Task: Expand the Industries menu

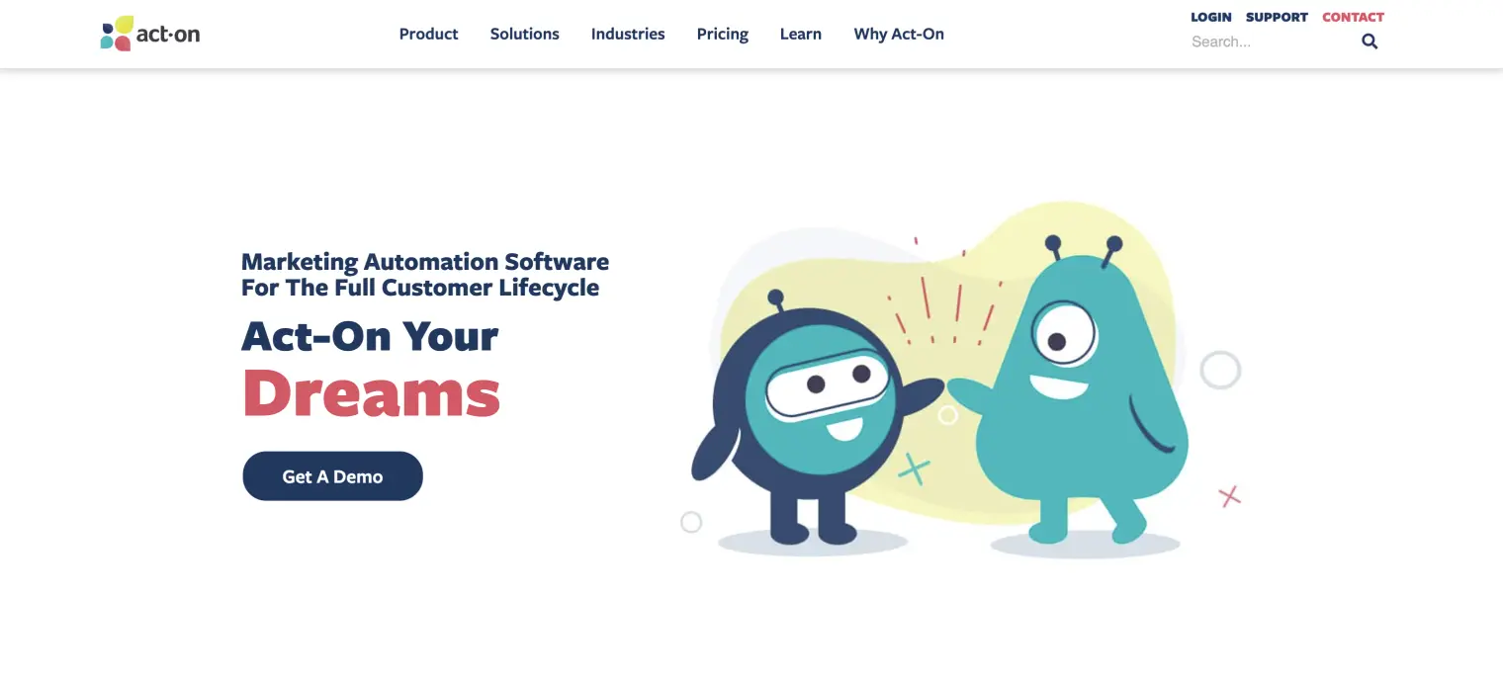Action: coord(628,34)
